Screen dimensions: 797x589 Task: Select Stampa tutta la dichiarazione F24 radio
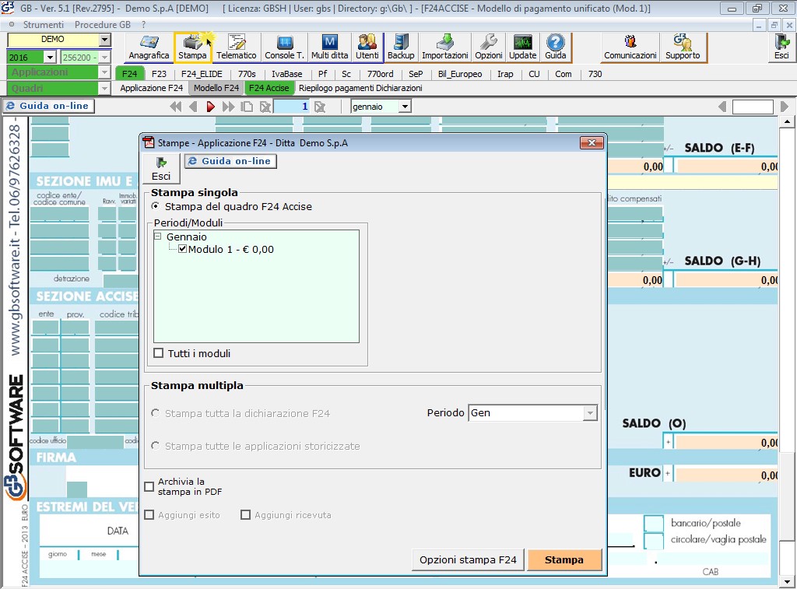(x=156, y=413)
